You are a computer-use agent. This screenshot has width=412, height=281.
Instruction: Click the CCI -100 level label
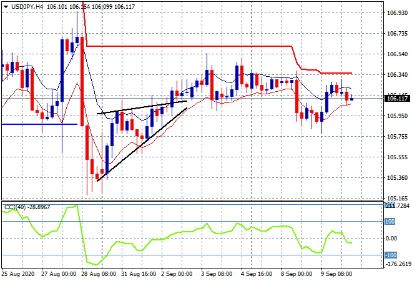pyautogui.click(x=391, y=255)
